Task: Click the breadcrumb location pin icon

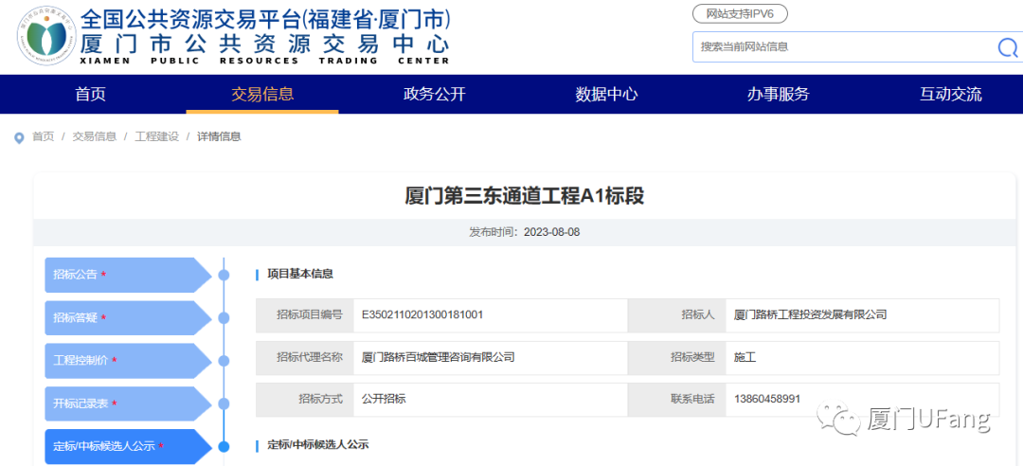Action: click(19, 137)
